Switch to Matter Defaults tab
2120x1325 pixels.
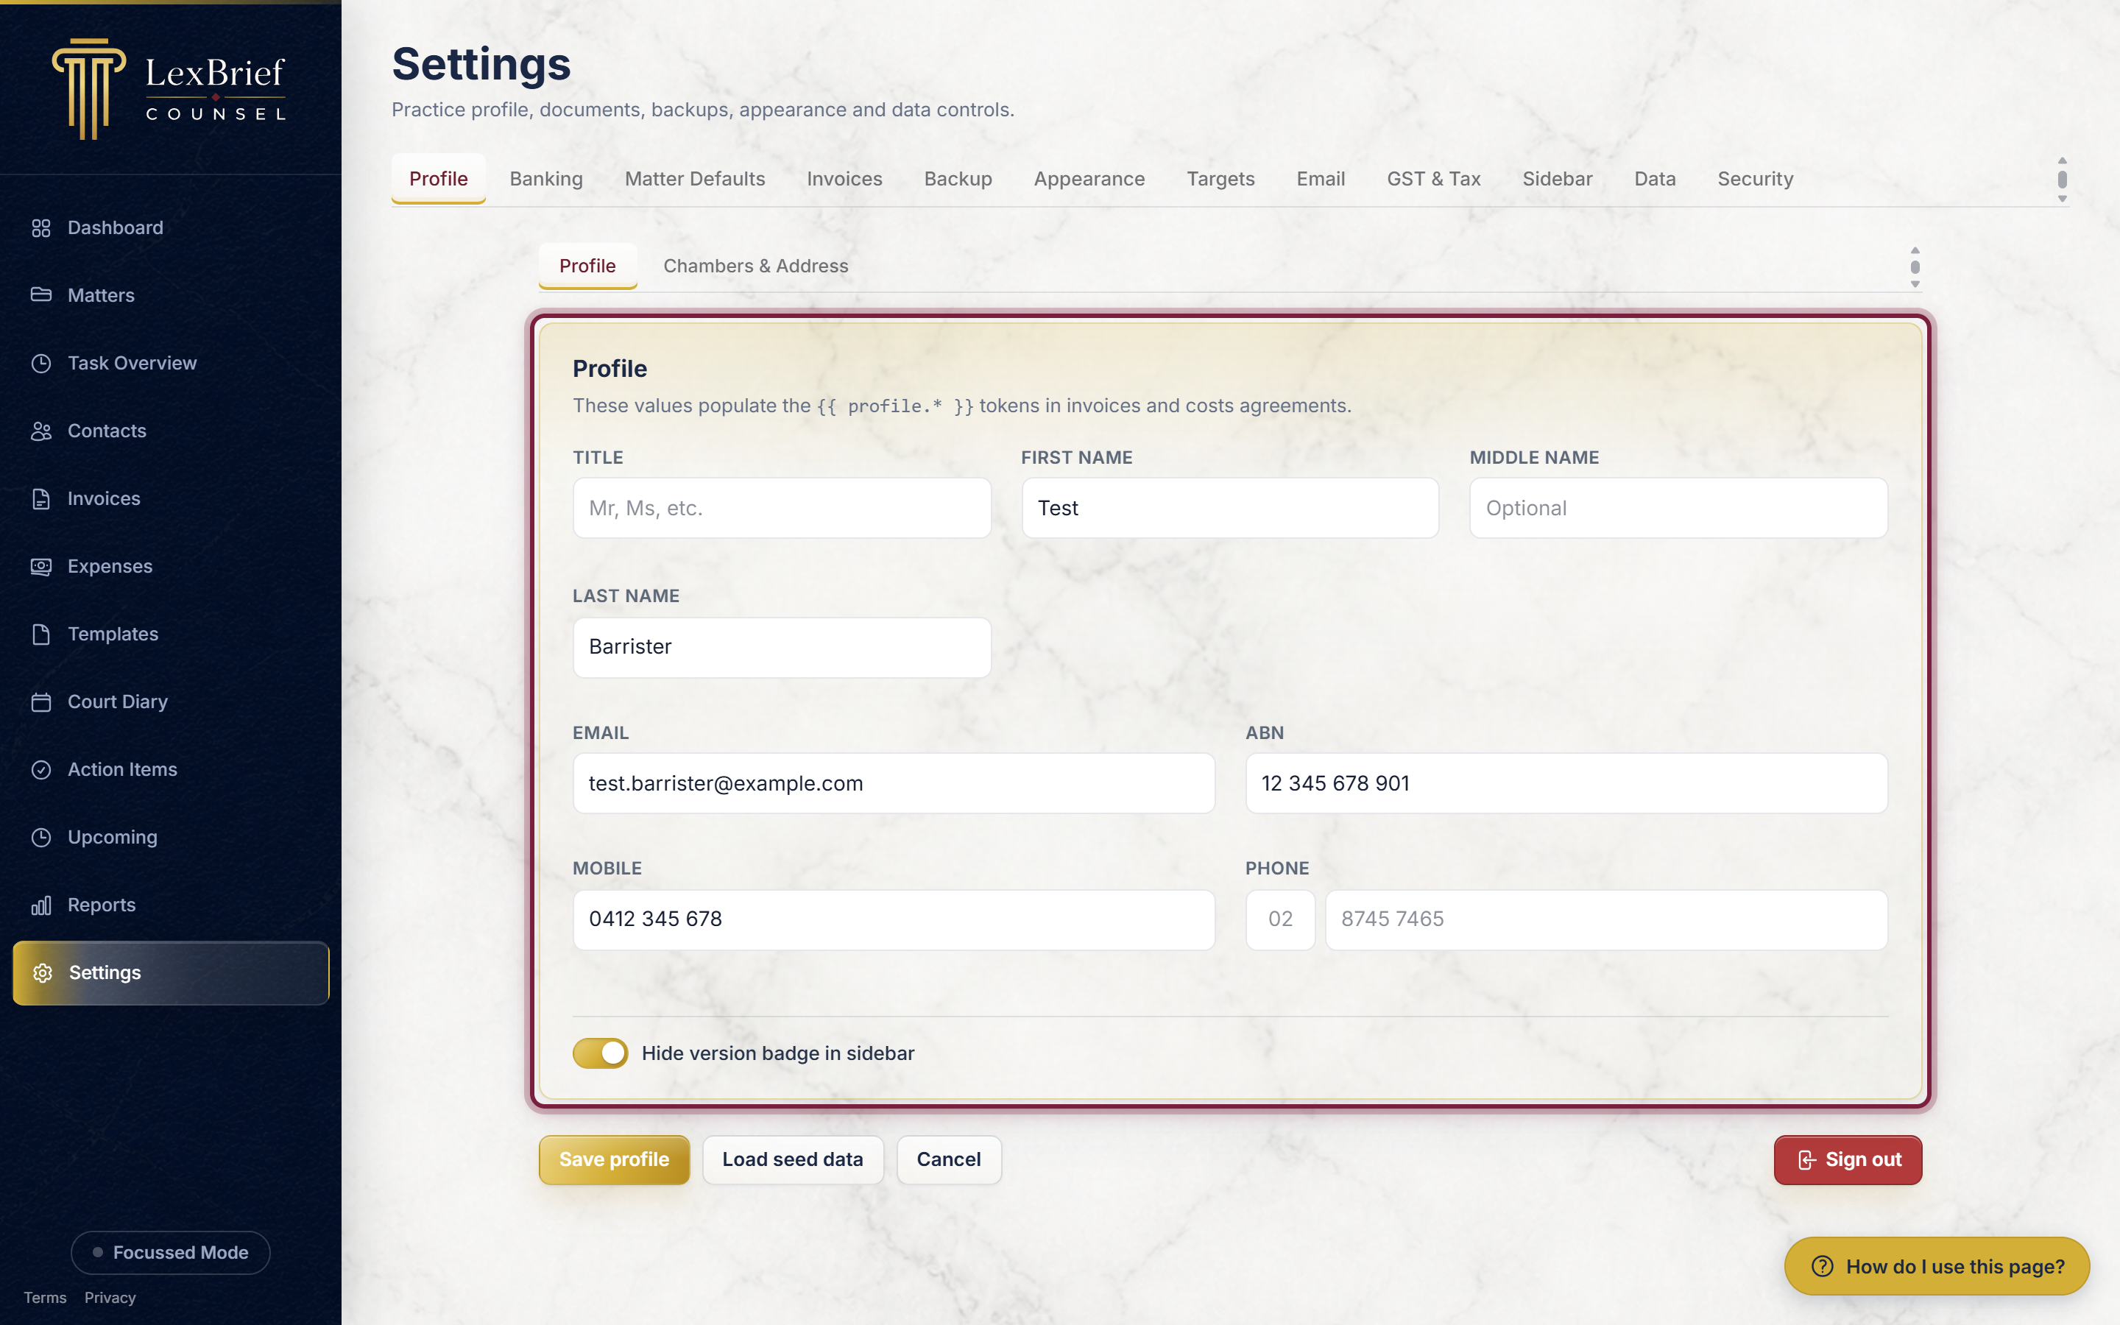tap(695, 179)
